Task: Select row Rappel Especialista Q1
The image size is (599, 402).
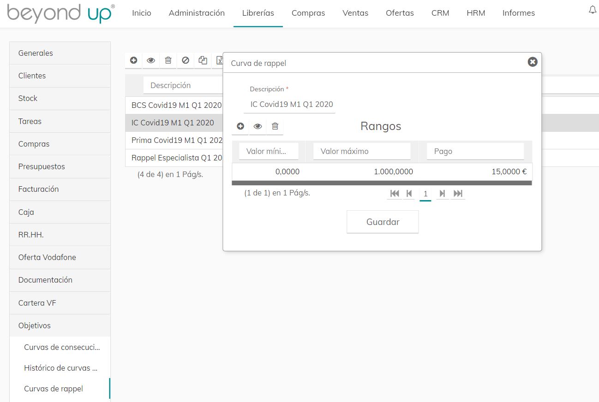Action: (174, 158)
